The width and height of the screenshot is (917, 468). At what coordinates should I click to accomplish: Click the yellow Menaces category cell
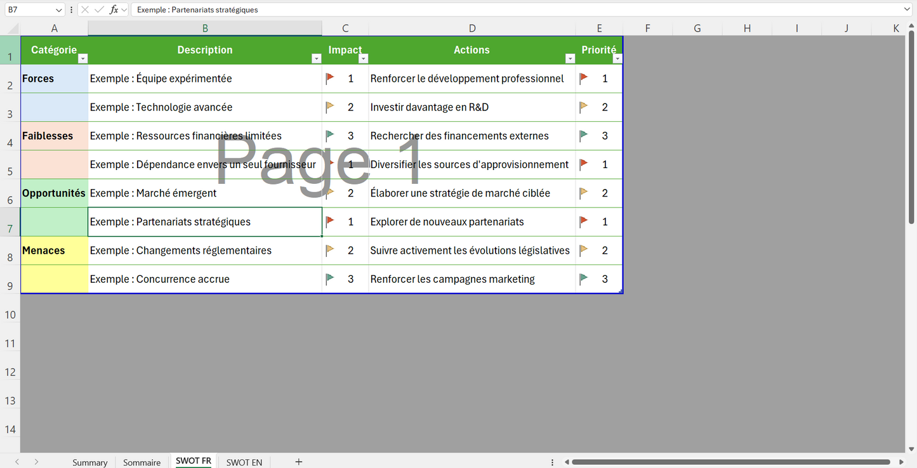[x=54, y=250]
